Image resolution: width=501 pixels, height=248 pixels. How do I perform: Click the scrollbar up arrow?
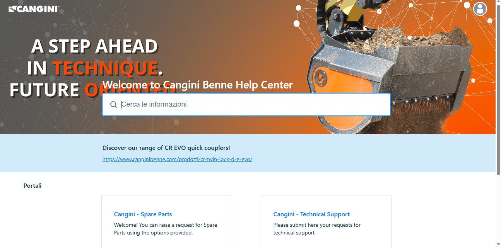[x=498, y=3]
